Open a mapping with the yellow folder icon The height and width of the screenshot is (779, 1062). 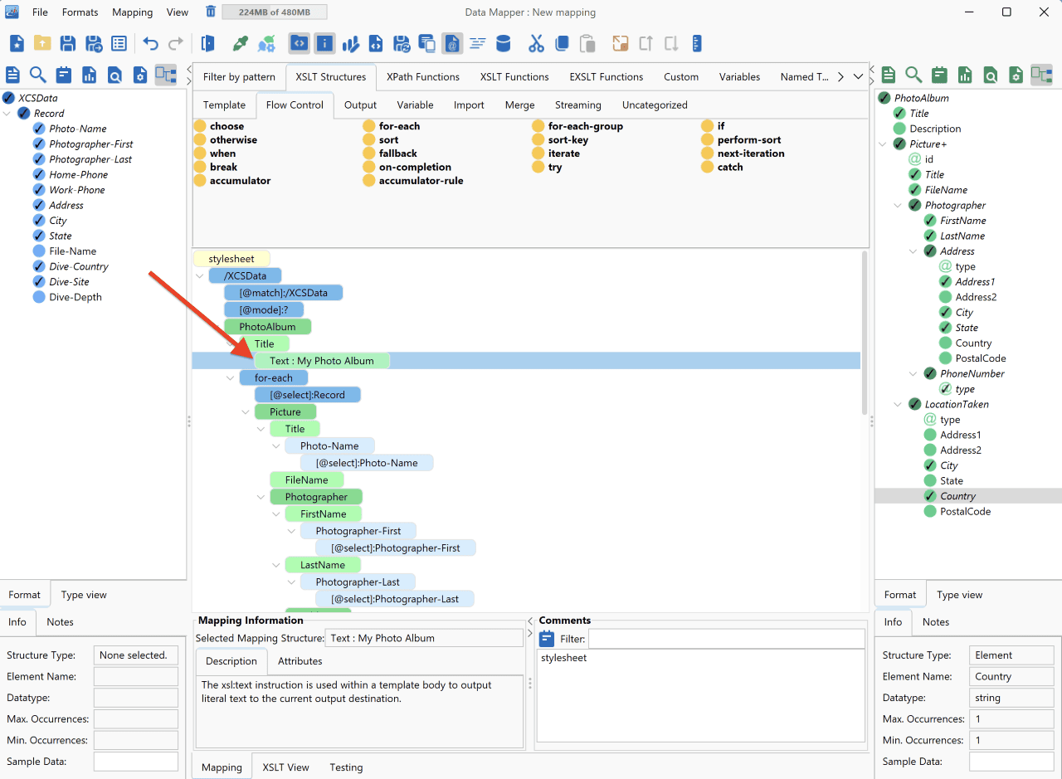click(42, 43)
